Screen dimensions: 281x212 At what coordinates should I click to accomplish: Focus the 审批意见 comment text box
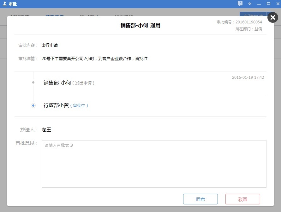154,164
